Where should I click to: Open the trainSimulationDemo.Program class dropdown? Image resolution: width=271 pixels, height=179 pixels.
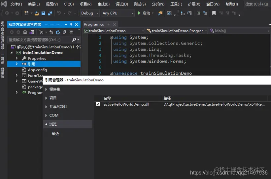click(x=177, y=31)
